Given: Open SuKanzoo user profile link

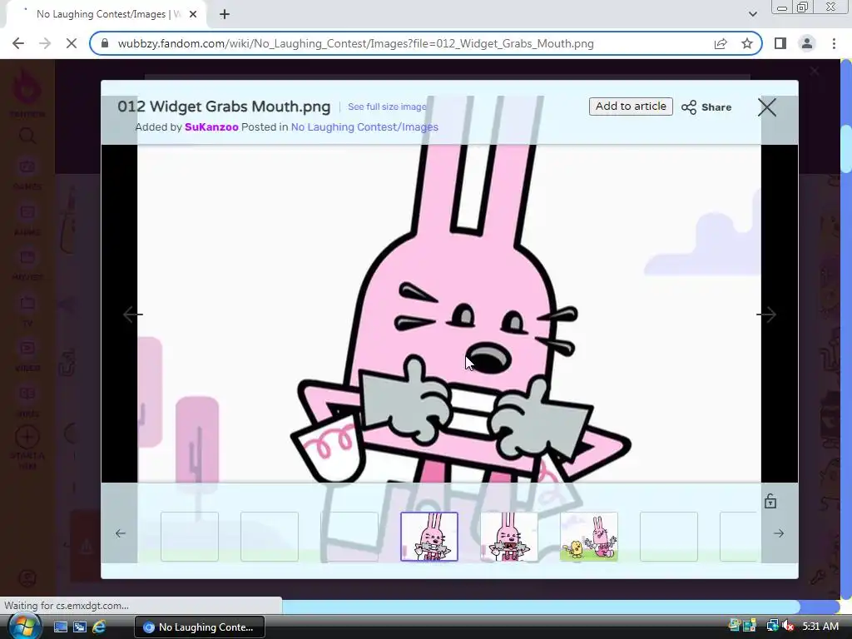Looking at the screenshot, I should pyautogui.click(x=211, y=127).
